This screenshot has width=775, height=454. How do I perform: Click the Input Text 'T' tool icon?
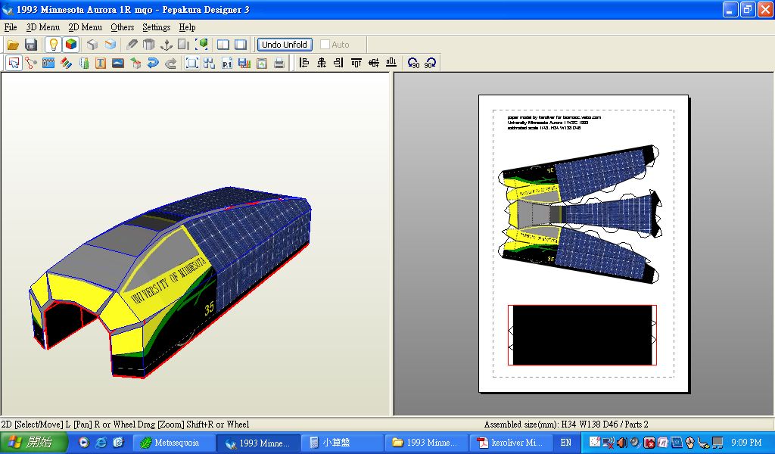click(100, 64)
